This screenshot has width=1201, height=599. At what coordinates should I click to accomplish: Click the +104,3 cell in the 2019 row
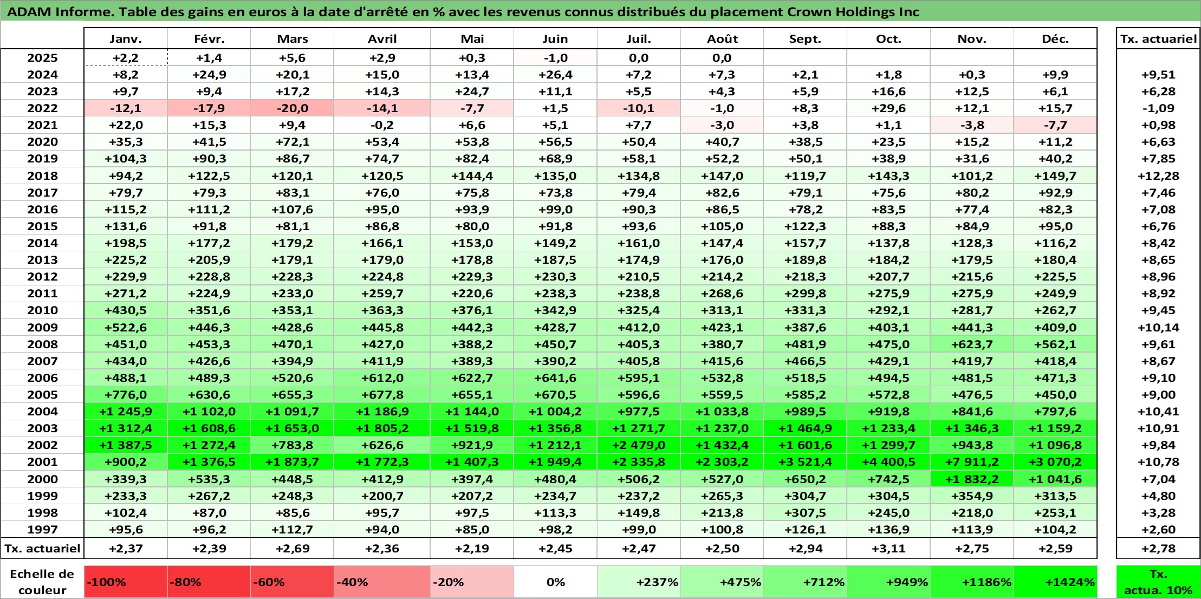pyautogui.click(x=126, y=159)
